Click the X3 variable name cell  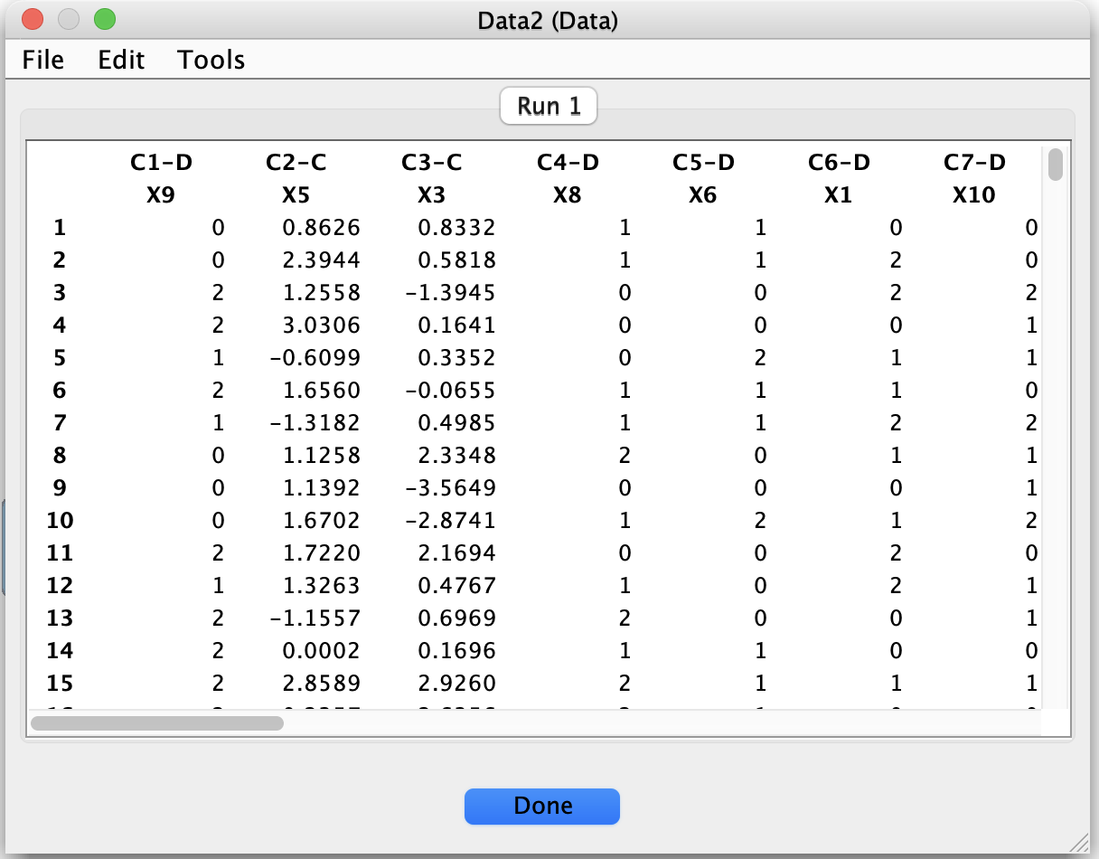(x=432, y=195)
